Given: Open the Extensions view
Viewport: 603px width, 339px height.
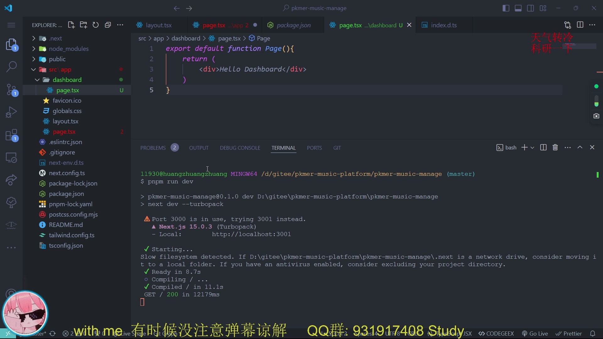Looking at the screenshot, I should 12,135.
